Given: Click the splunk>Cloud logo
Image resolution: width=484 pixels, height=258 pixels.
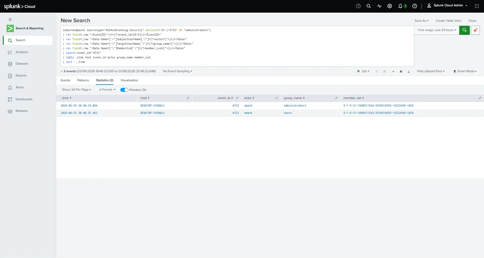Looking at the screenshot, I should coord(20,6).
